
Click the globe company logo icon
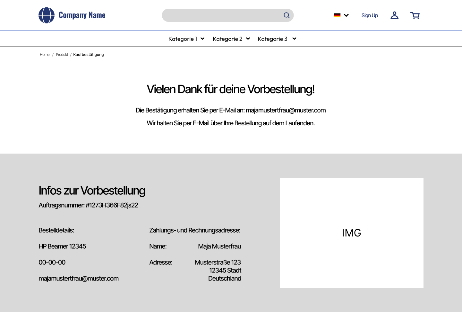tap(47, 15)
